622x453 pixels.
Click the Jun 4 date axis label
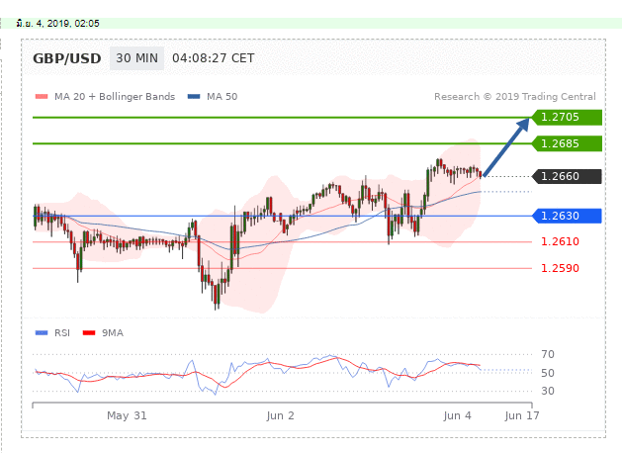457,415
